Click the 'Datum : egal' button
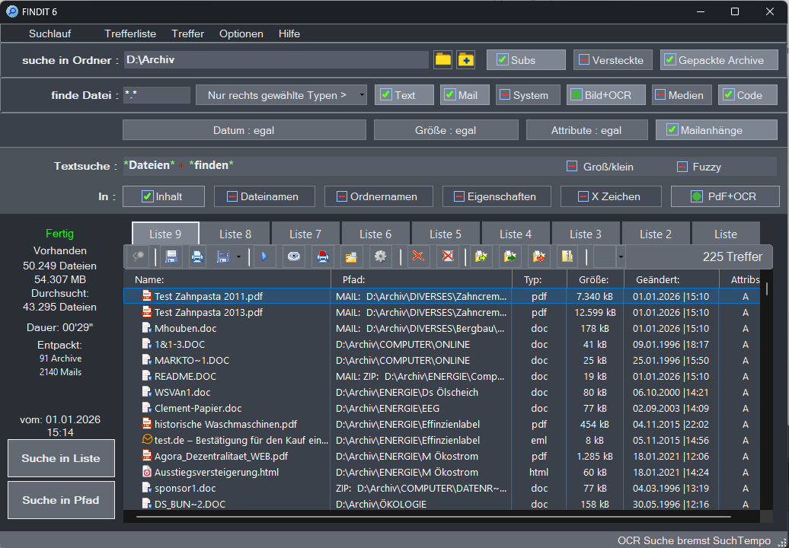This screenshot has width=789, height=548. coord(244,130)
